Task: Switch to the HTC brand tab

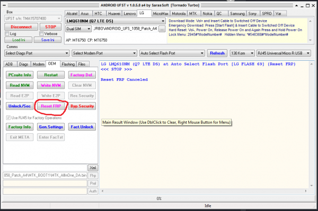Action: pyautogui.click(x=99, y=14)
